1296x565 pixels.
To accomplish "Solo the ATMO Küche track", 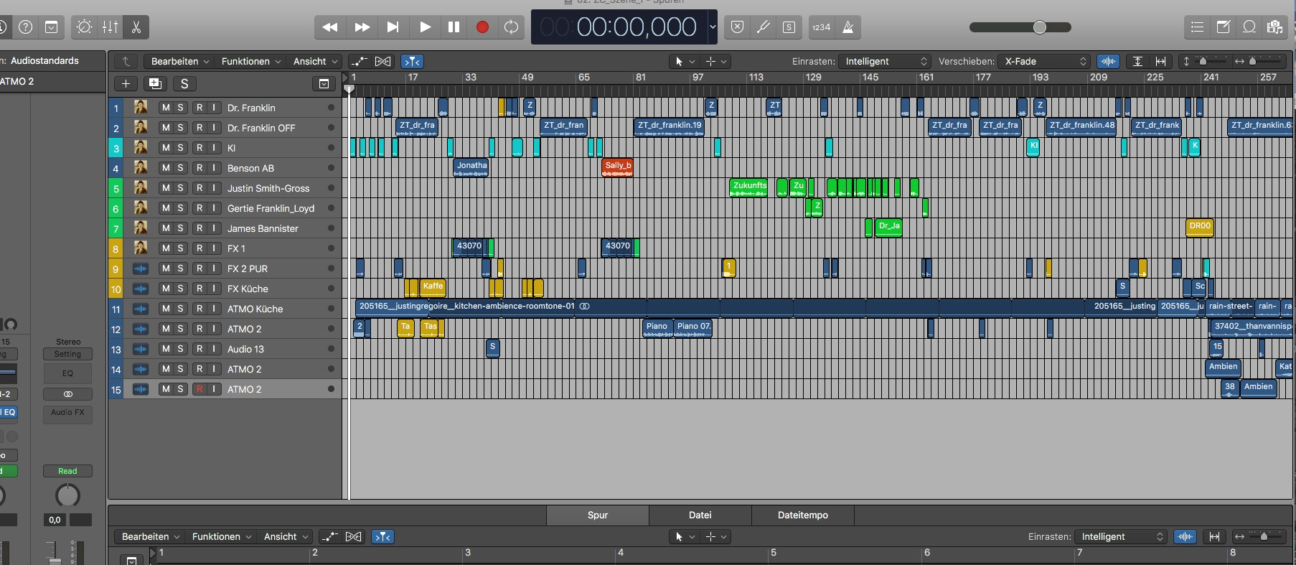I will (180, 309).
